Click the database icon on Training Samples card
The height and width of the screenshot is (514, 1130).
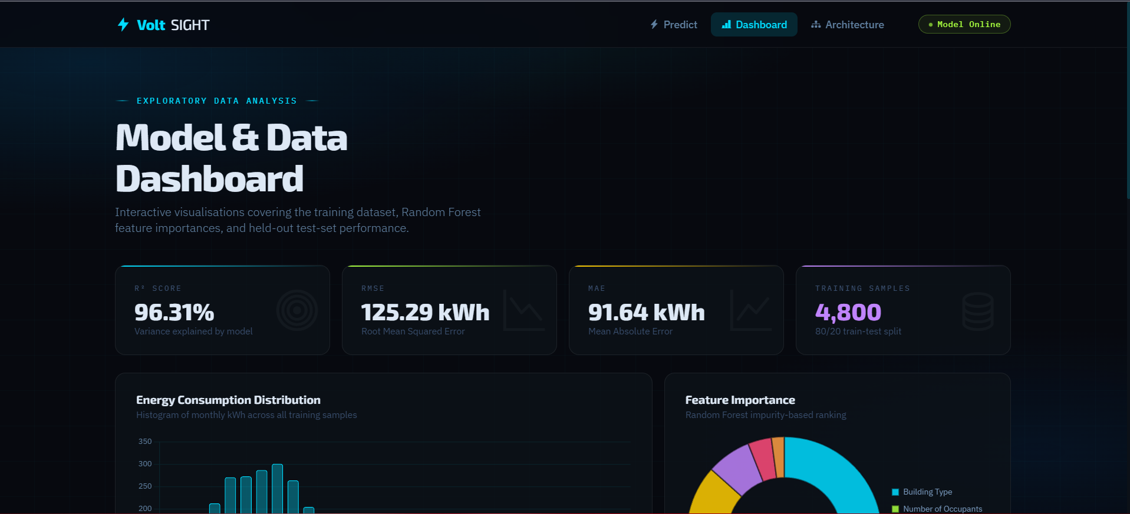point(978,311)
